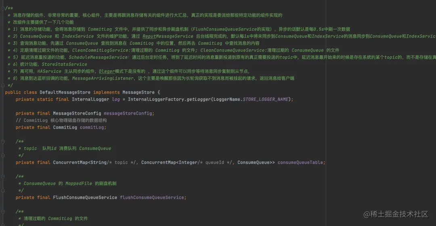436x226 pixels.
Task: Click CleanCommitLogService in Javadoc item 4
Action: (x=100, y=50)
